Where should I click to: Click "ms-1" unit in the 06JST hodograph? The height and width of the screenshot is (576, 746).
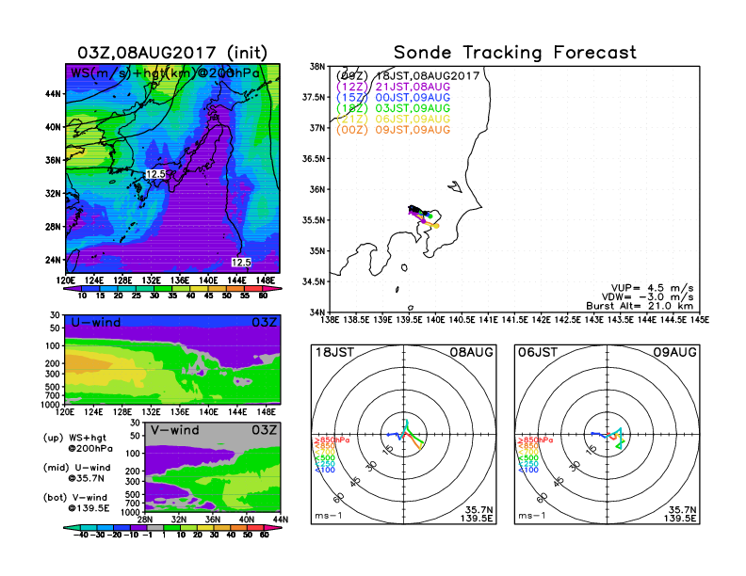coord(532,516)
